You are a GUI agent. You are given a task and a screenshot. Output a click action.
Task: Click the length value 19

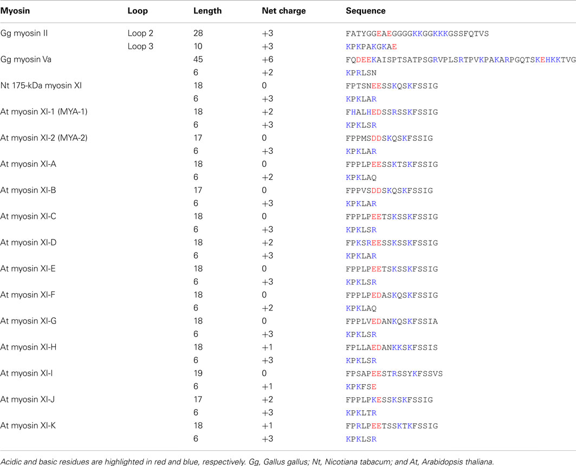[198, 373]
